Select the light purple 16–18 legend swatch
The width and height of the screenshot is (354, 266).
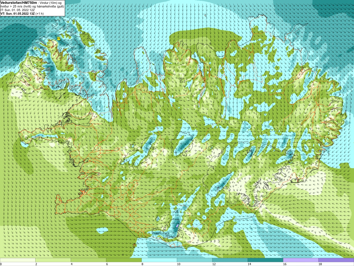click(x=301, y=260)
